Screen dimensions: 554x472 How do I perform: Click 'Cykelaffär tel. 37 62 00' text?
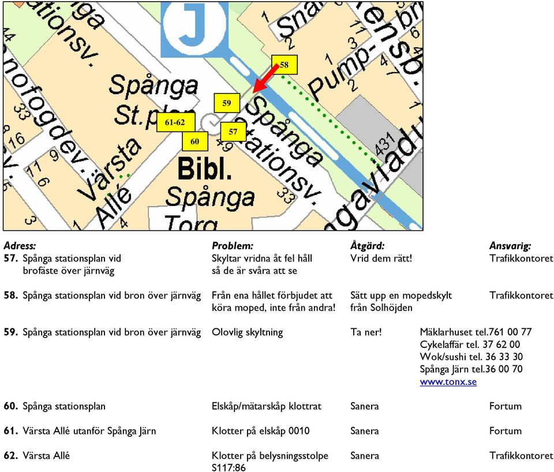[x=470, y=344]
